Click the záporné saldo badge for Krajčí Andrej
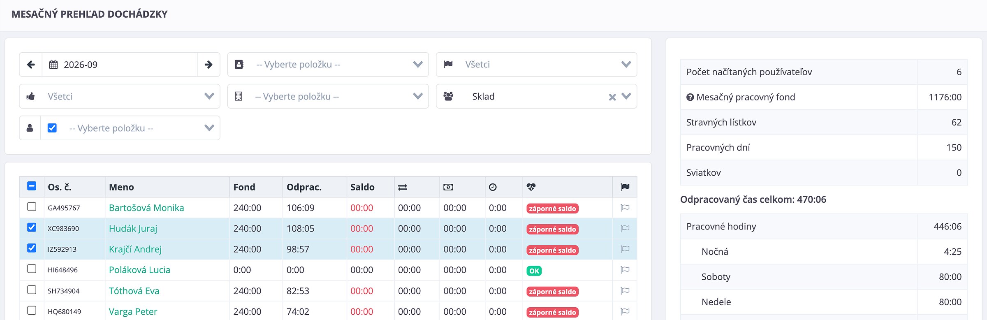Image resolution: width=987 pixels, height=320 pixels. (x=552, y=250)
